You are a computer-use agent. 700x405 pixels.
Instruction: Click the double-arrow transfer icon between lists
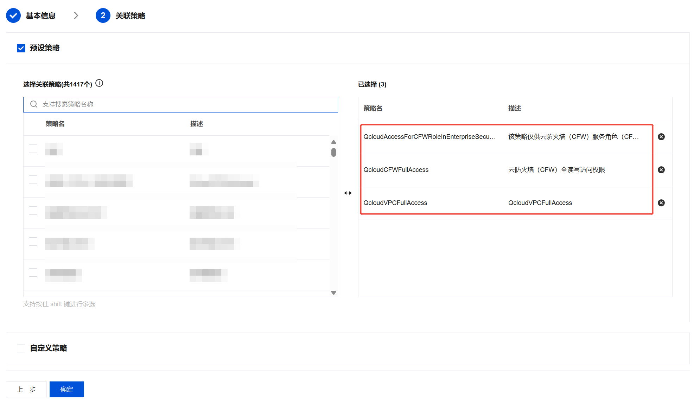pyautogui.click(x=348, y=193)
